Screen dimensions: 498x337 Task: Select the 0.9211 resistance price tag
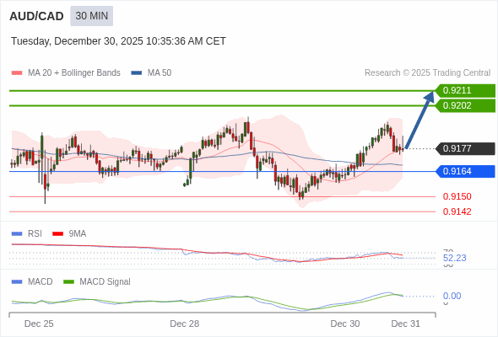(465, 90)
